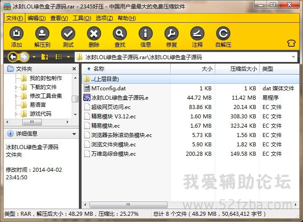
Task: Click the folder tree horizontal scrollbar thumb
Action: pos(32,122)
